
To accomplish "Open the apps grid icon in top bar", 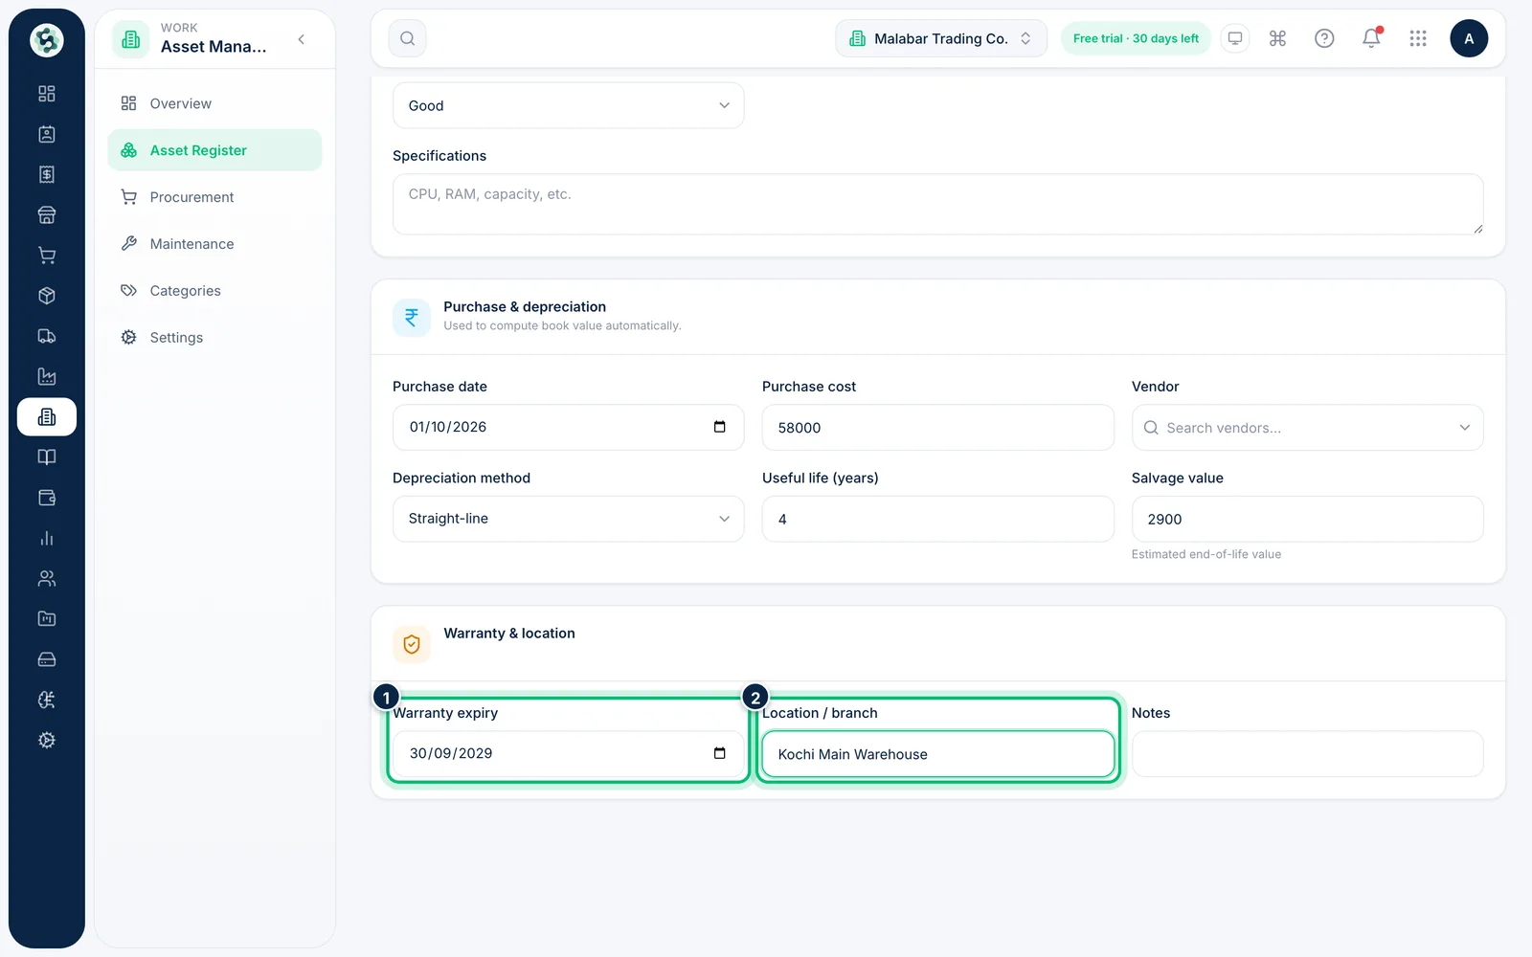I will (x=1418, y=38).
